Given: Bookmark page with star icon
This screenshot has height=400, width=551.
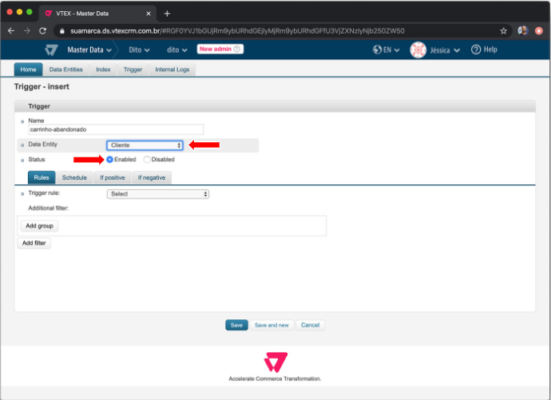Looking at the screenshot, I should [x=503, y=31].
